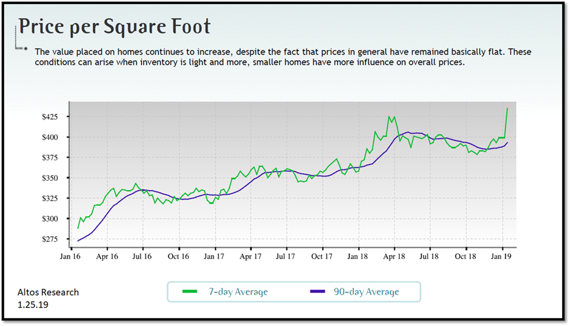Click the legend box container
Viewport: 570px width, 326px height.
tap(294, 291)
